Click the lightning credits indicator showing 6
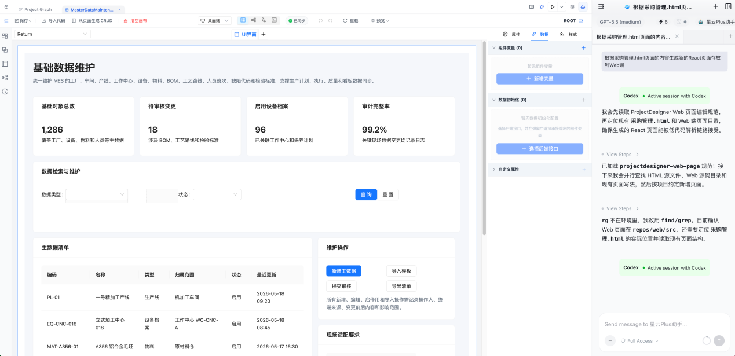 tap(663, 22)
